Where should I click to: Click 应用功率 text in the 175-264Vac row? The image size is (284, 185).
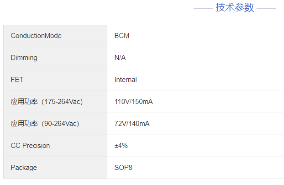(x=24, y=102)
